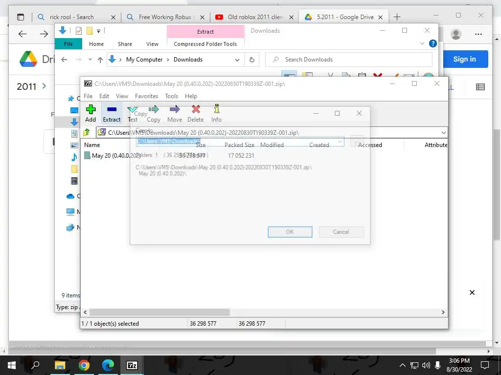The width and height of the screenshot is (501, 375).
Task: Open the Compressed Folder Tools tab
Action: pyautogui.click(x=205, y=44)
